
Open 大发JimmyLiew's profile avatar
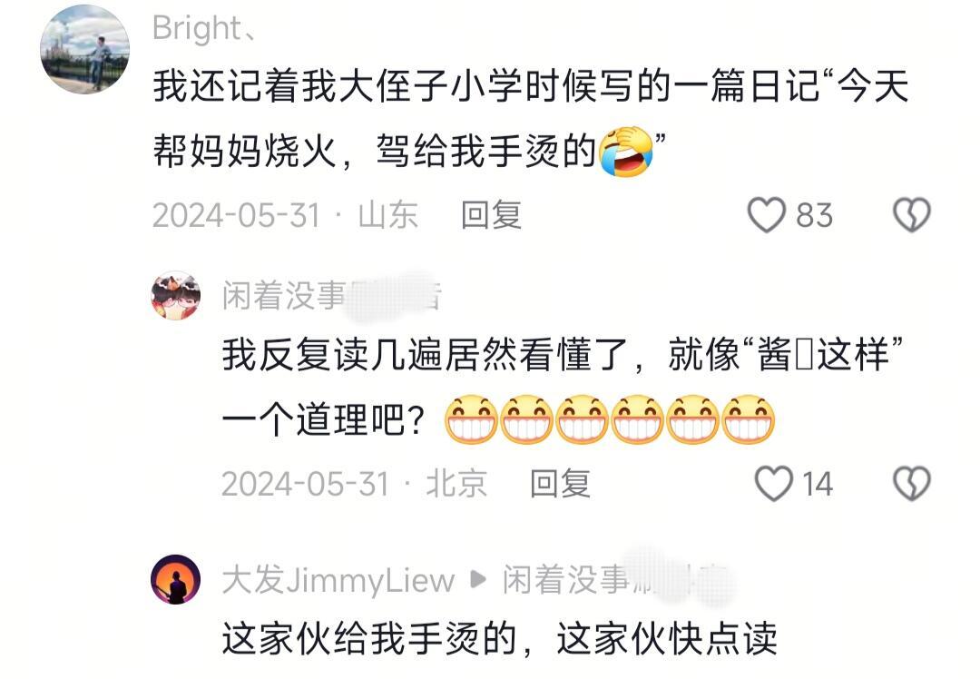tap(176, 579)
